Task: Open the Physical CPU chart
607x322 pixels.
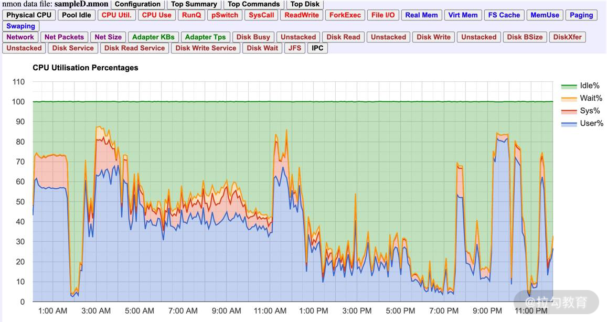Action: point(29,15)
